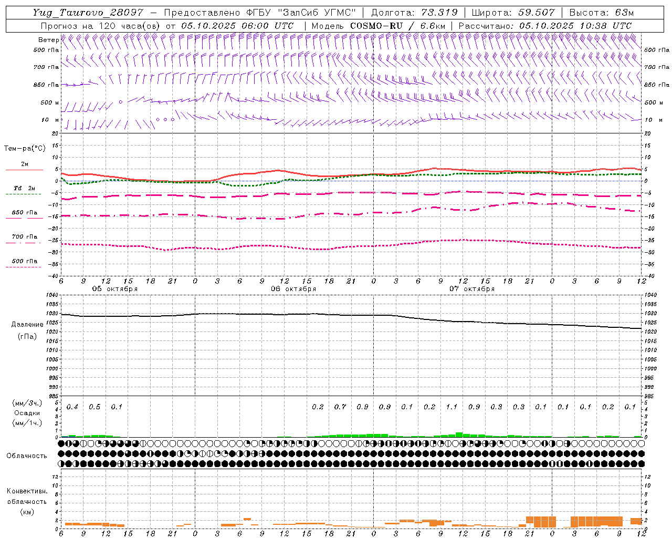
Task: Select the 06 октября date label
Action: pyautogui.click(x=293, y=289)
